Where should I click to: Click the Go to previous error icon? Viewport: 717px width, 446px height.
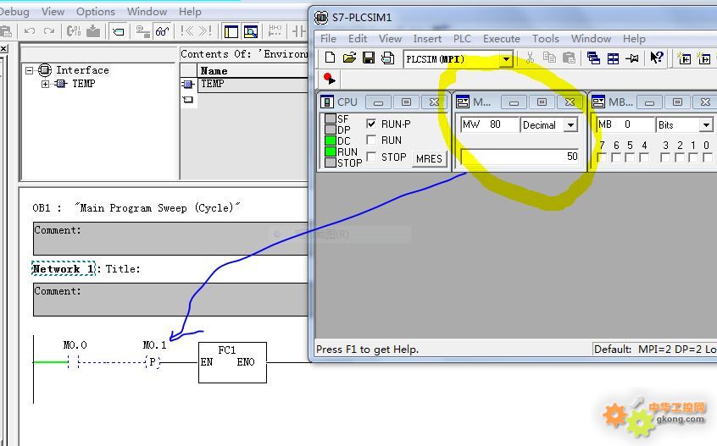(186, 30)
